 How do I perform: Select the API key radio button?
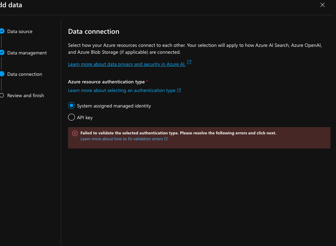click(71, 117)
